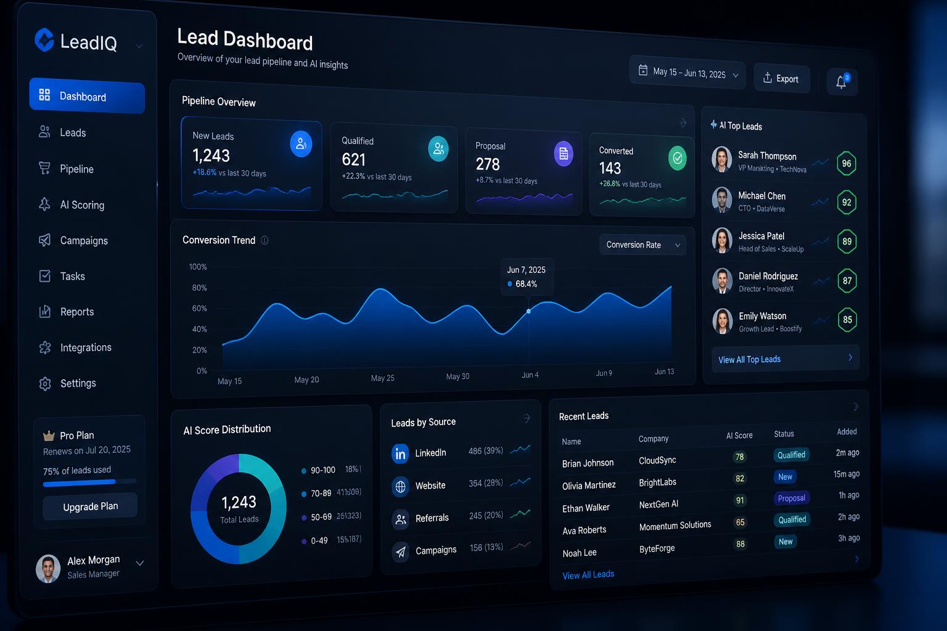This screenshot has width=947, height=631.
Task: Click the chevron below Recent Leads table
Action: coord(856,559)
